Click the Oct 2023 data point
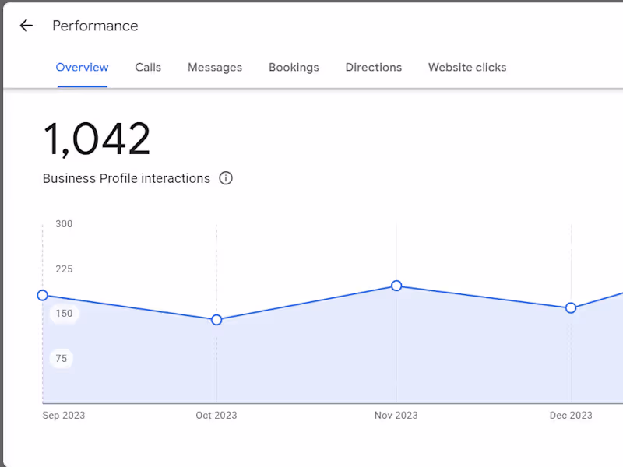 click(216, 320)
